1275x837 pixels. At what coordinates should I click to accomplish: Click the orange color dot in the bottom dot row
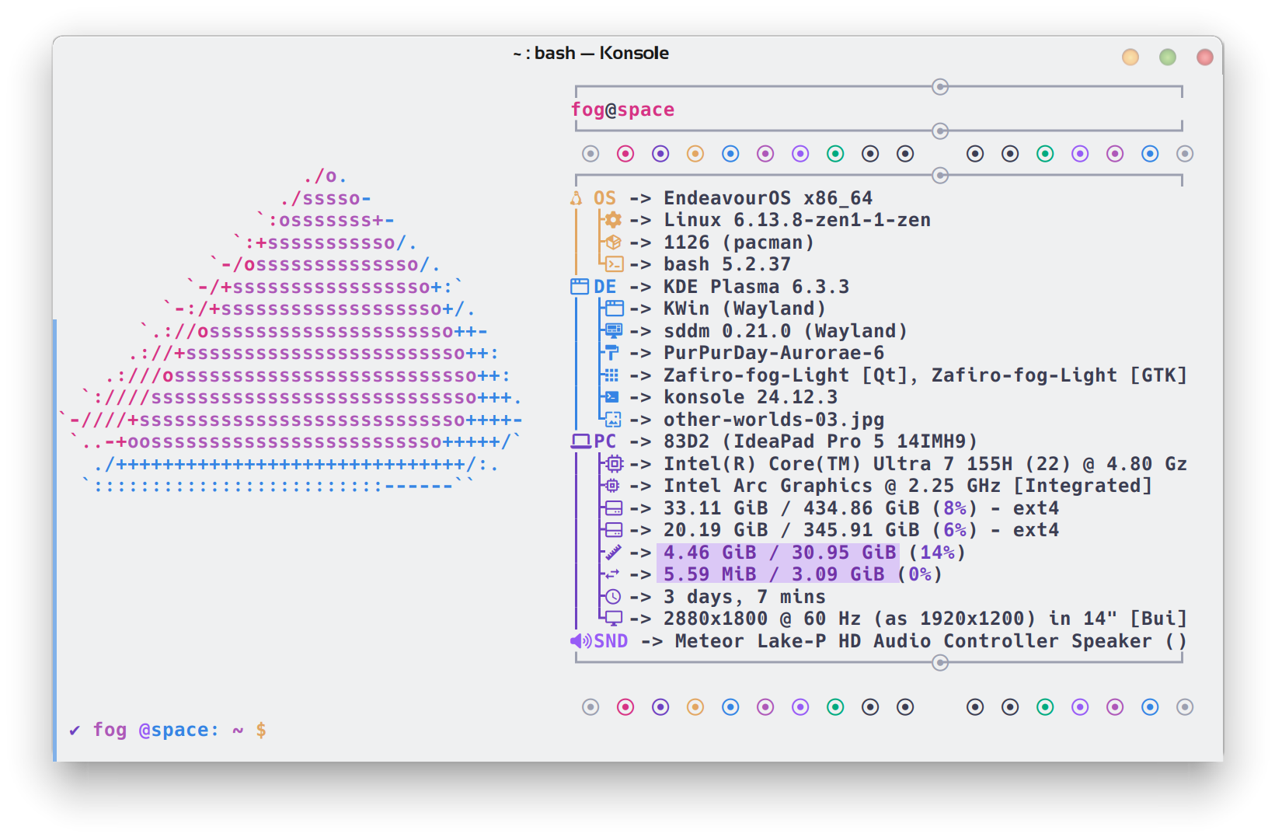click(695, 707)
